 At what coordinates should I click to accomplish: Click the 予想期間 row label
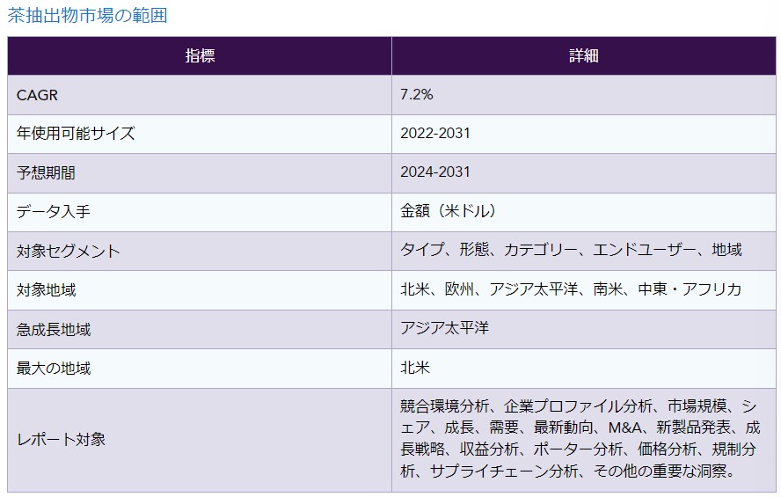click(46, 172)
